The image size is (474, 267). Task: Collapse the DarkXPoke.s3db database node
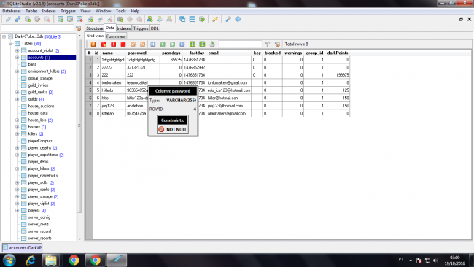click(x=4, y=36)
